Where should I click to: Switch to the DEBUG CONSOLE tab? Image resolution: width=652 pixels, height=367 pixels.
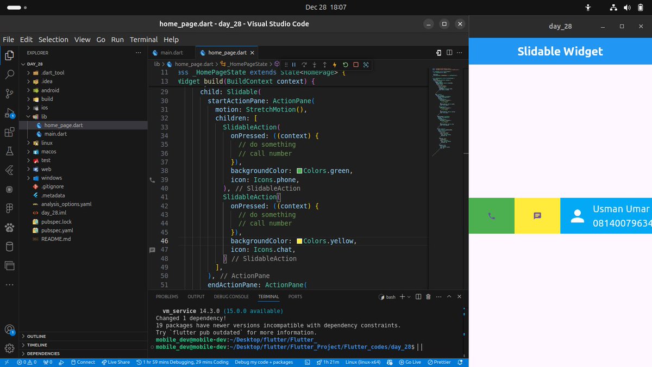[x=231, y=297]
